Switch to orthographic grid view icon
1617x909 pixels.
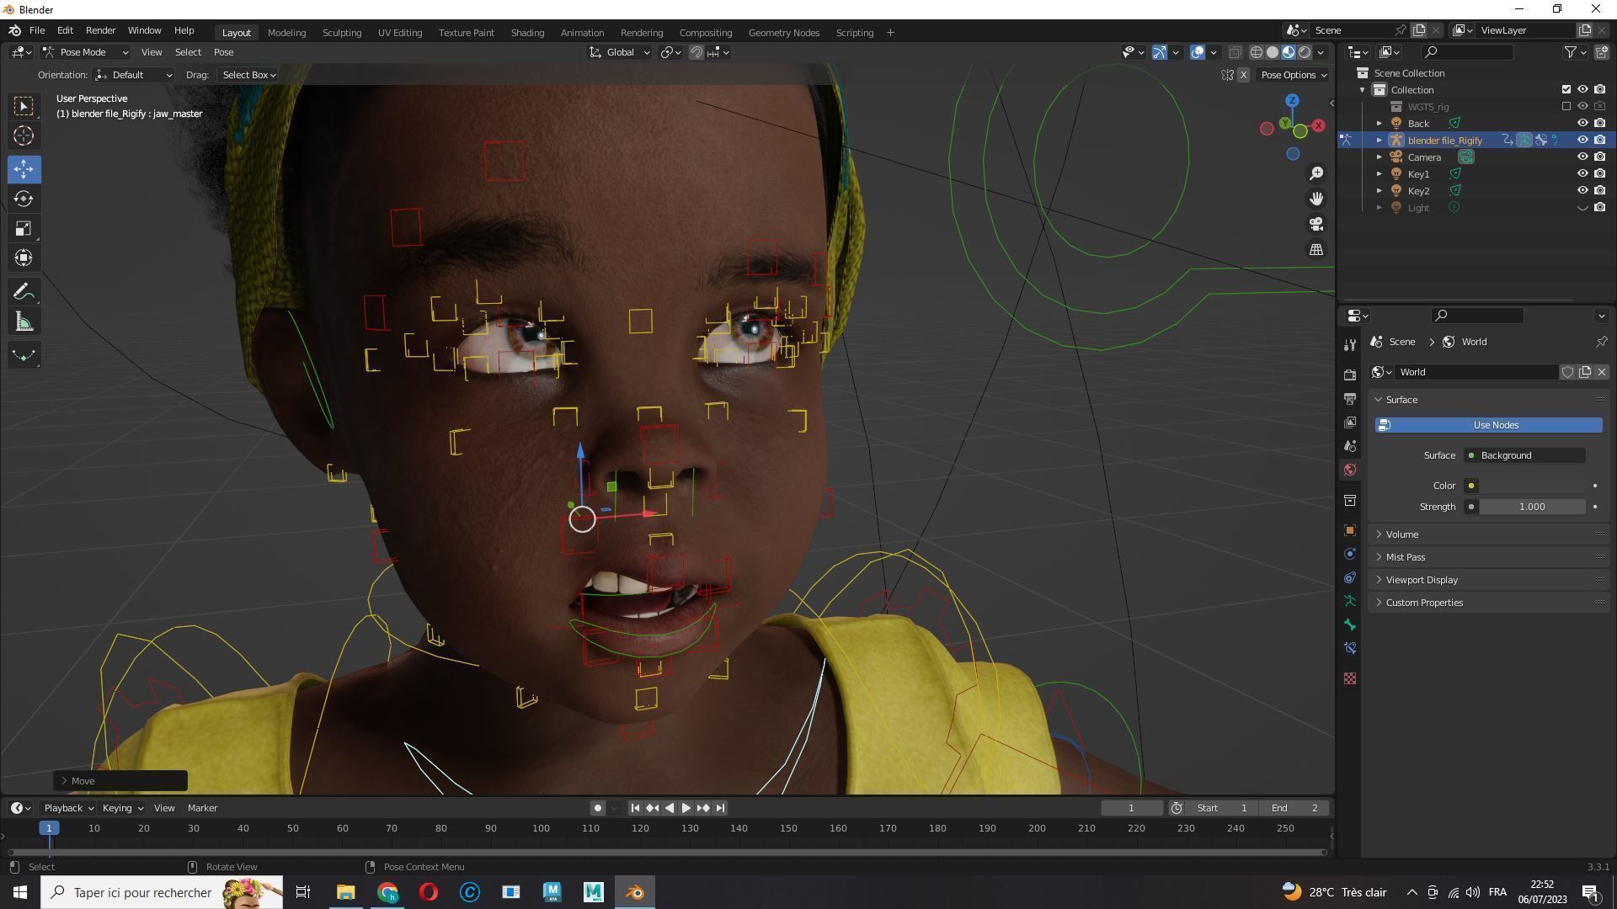tap(1315, 250)
